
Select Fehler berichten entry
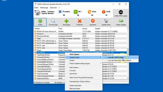coord(84,85)
